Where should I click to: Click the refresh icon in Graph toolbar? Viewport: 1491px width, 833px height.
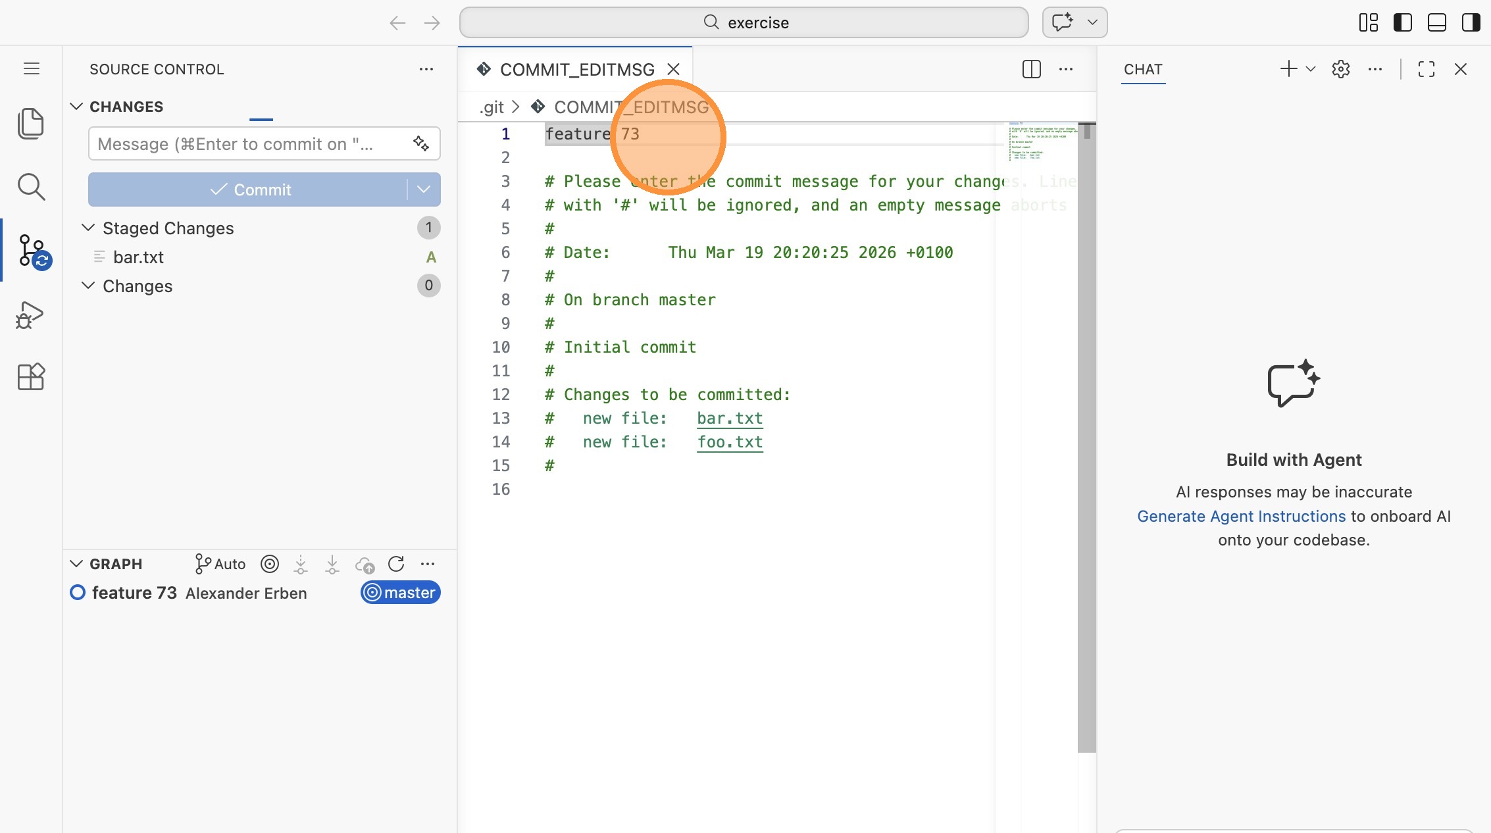click(x=396, y=564)
